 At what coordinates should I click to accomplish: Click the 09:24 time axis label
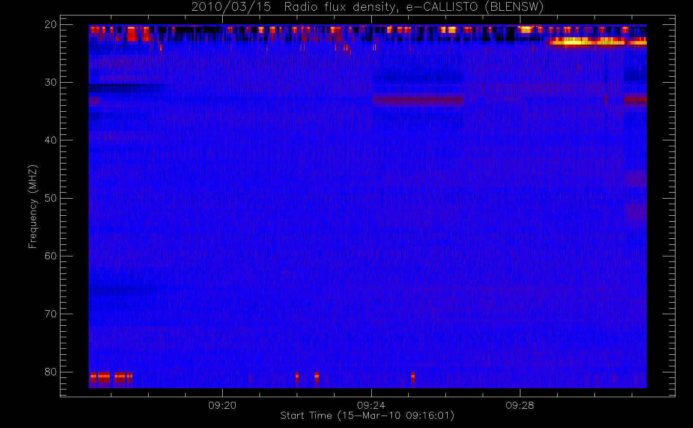tap(371, 405)
